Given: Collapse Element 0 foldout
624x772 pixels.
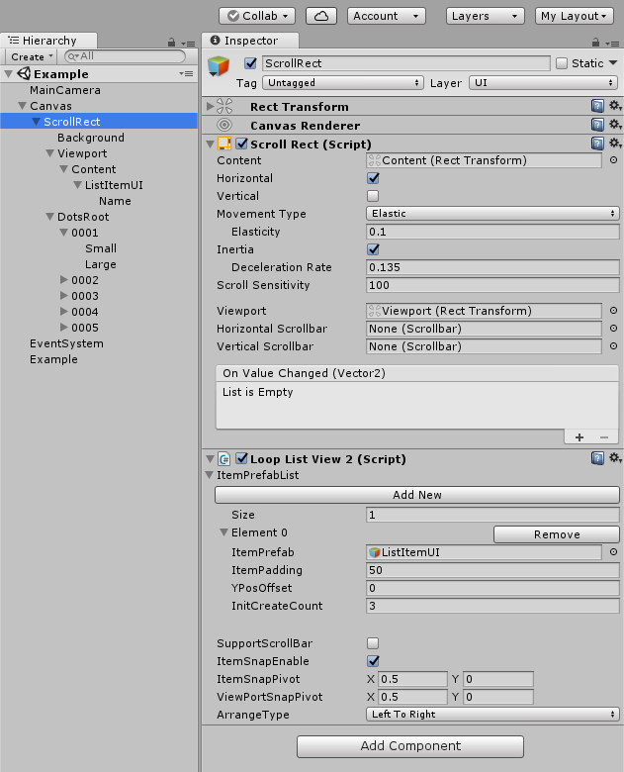Looking at the screenshot, I should tap(223, 532).
